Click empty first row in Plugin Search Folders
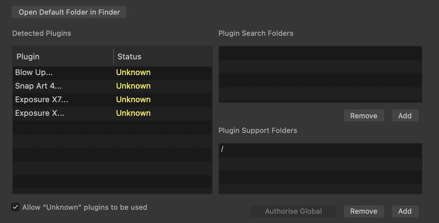The image size is (439, 223). click(x=320, y=53)
